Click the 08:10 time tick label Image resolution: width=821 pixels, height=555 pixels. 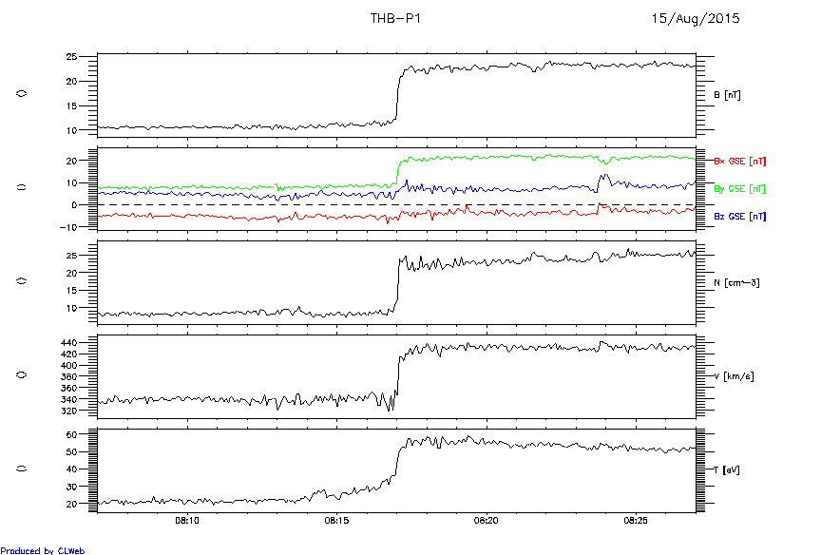coord(187,521)
